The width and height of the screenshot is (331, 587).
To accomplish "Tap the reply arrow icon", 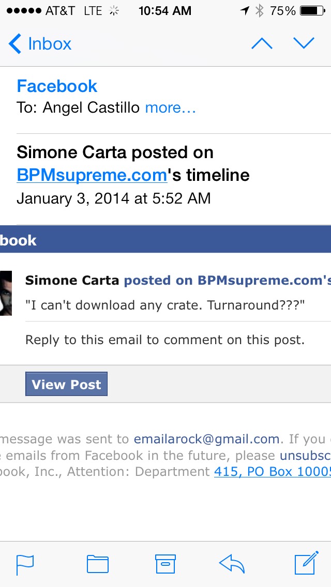I will click(232, 564).
